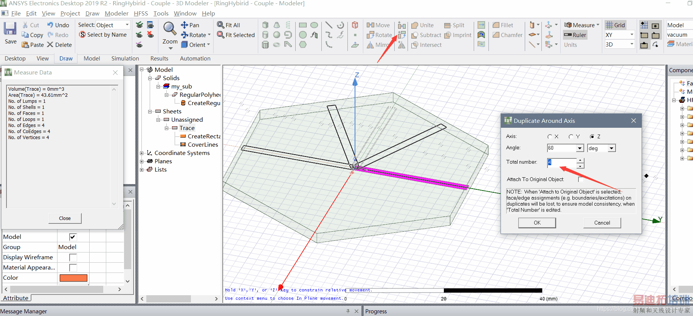Save the project with the Save icon
This screenshot has width=693, height=316.
point(10,29)
